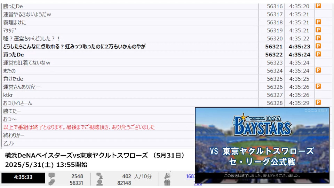Screen dimensions: 334x188
Task: Click the comment count 2548
Action: click(77, 177)
